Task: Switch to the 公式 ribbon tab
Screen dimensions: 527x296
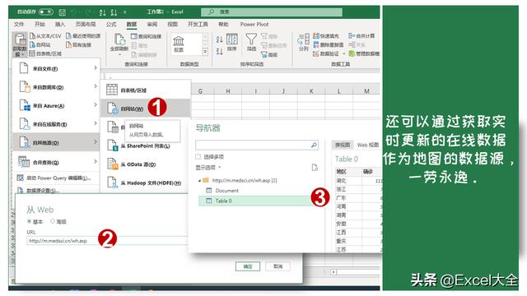Action: [x=111, y=24]
